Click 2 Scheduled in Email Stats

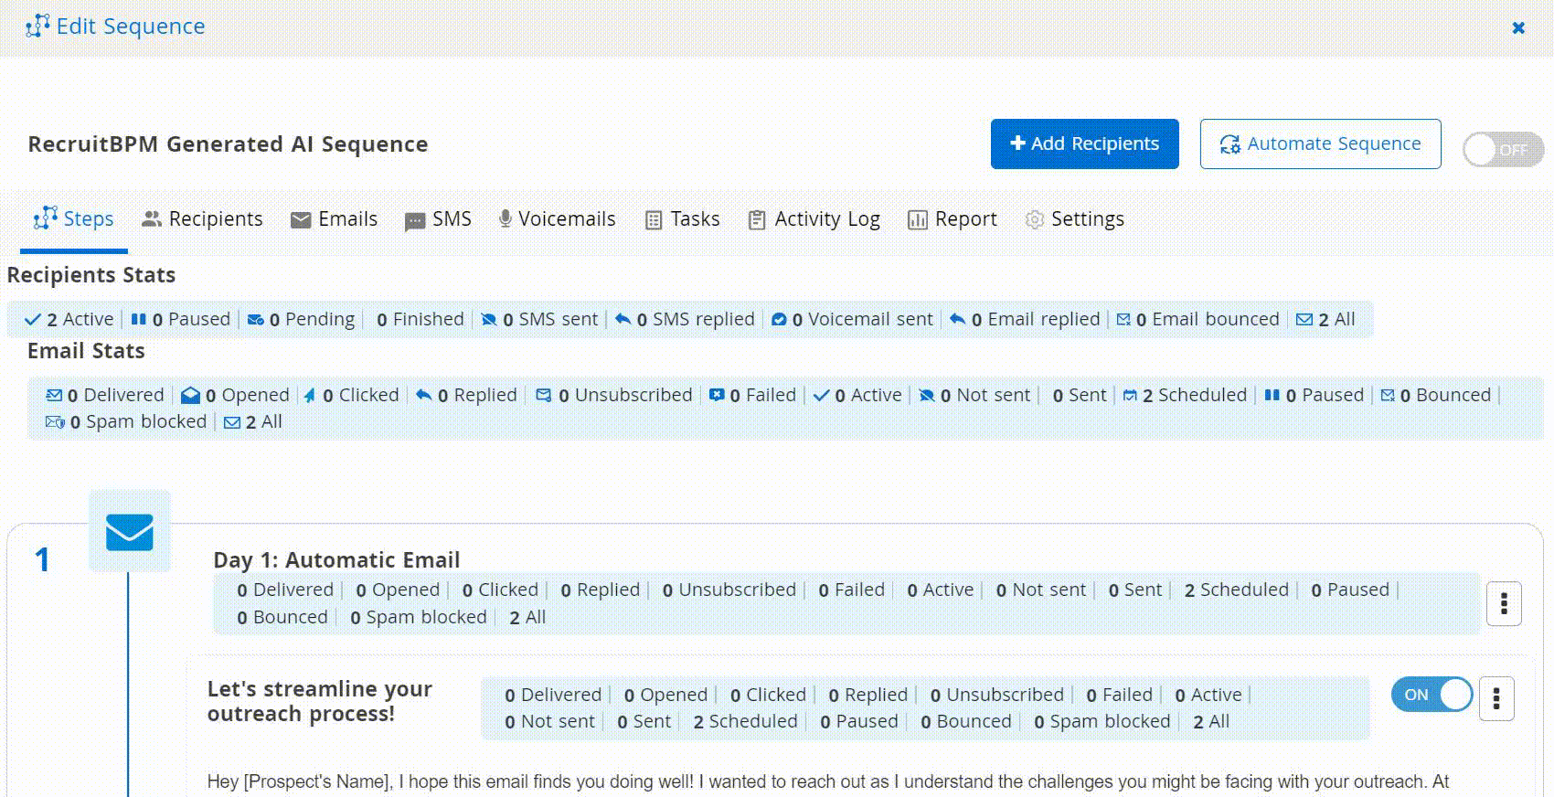(1185, 396)
